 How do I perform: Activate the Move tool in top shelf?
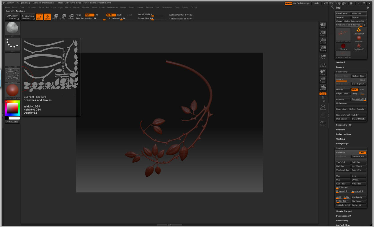pos(55,17)
